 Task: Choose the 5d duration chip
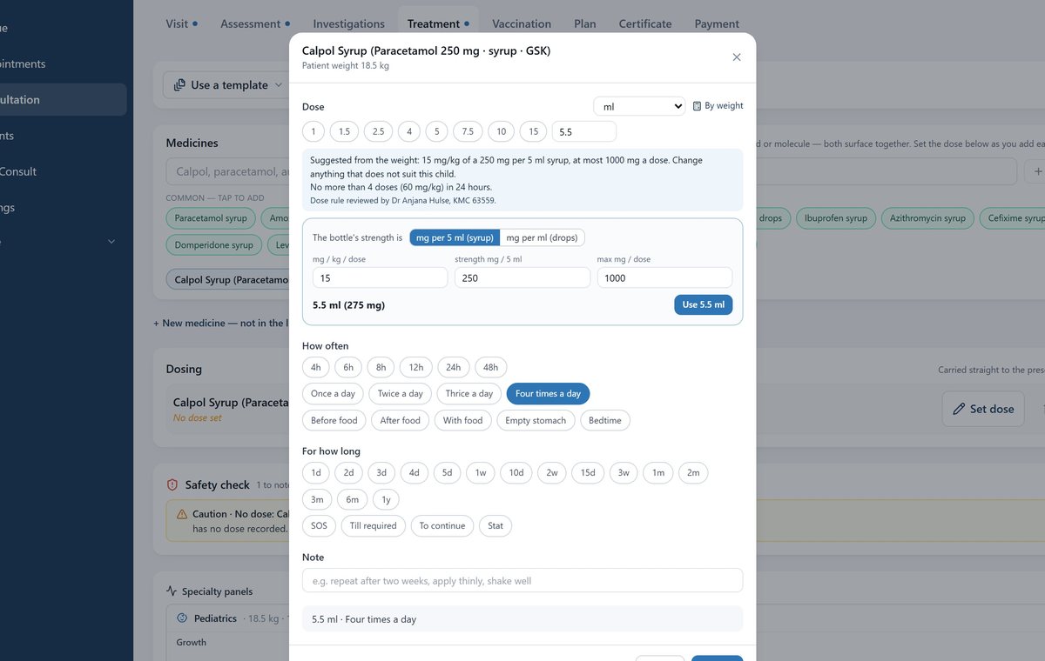447,473
